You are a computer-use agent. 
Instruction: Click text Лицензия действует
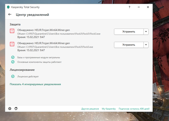28,77
